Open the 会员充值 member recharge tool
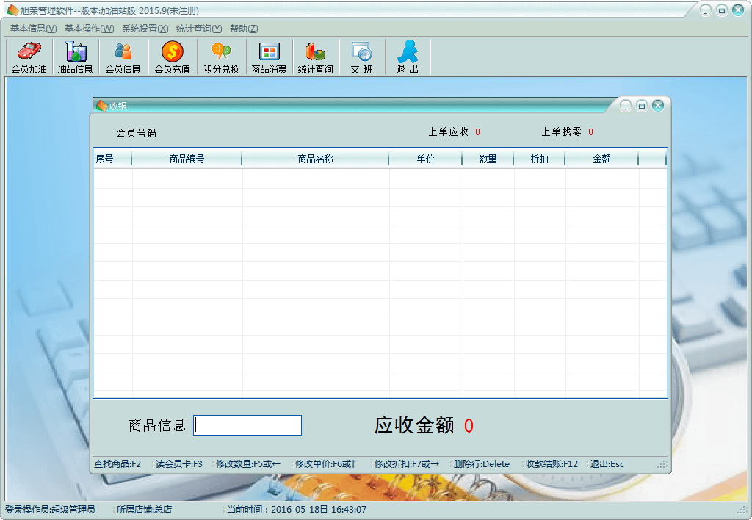752x520 pixels. click(x=171, y=57)
